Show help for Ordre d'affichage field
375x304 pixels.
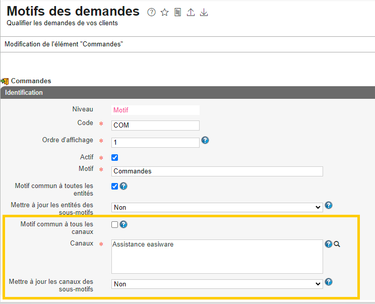(205, 140)
